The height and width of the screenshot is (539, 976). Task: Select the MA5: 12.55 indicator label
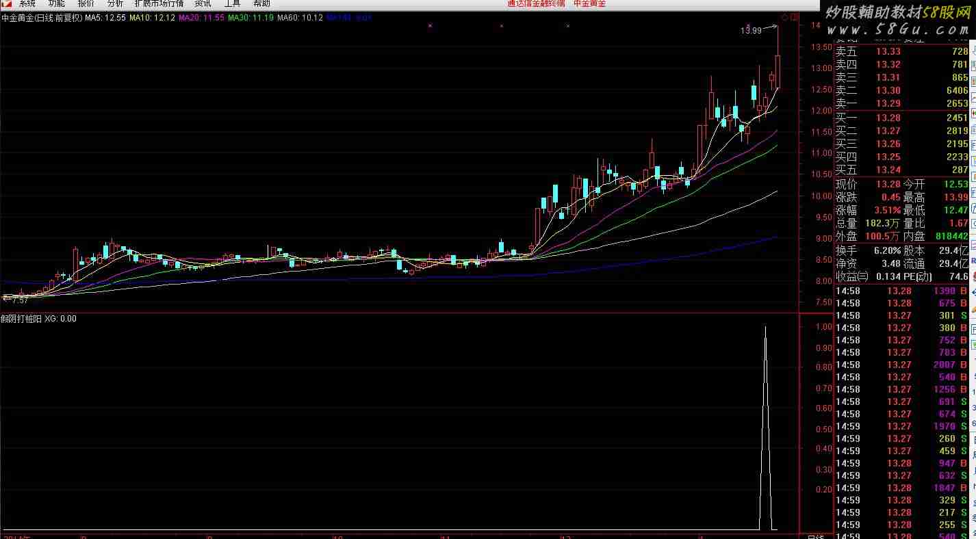point(105,18)
